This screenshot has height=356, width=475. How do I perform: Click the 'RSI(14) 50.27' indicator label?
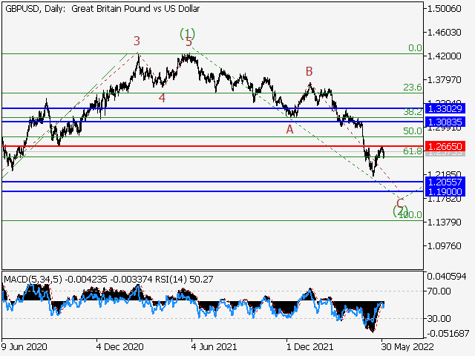(184, 279)
